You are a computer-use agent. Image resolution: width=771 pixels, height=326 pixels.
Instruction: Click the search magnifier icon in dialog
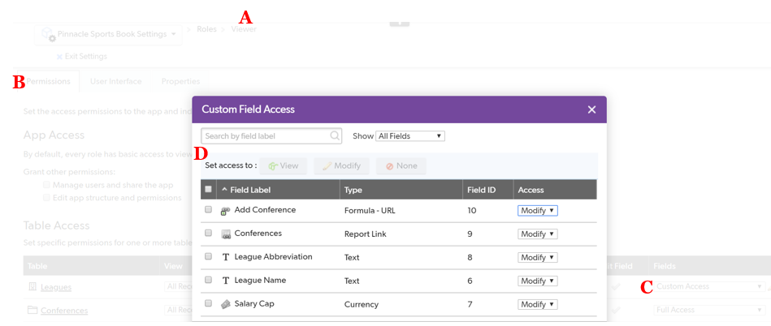(x=335, y=136)
